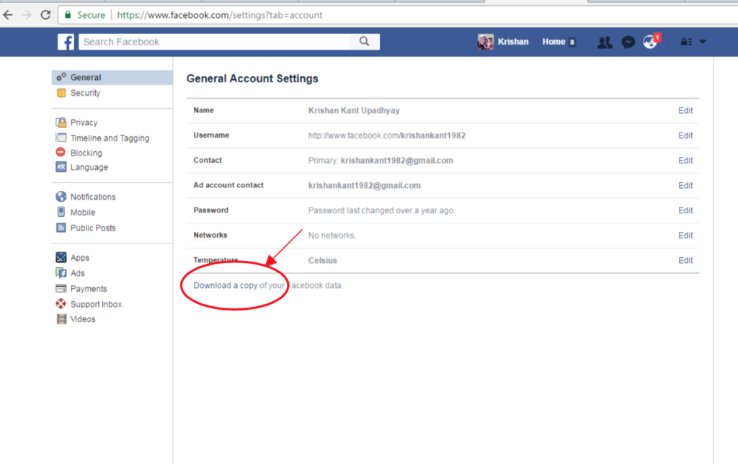The width and height of the screenshot is (738, 464).
Task: Open the Security settings badge icon
Action: (x=61, y=93)
